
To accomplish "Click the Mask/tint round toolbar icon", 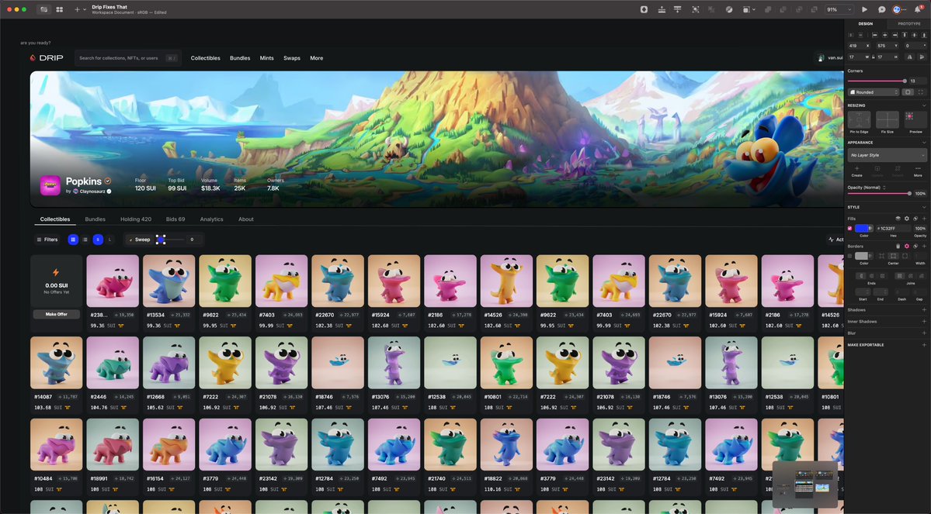I will click(x=729, y=9).
